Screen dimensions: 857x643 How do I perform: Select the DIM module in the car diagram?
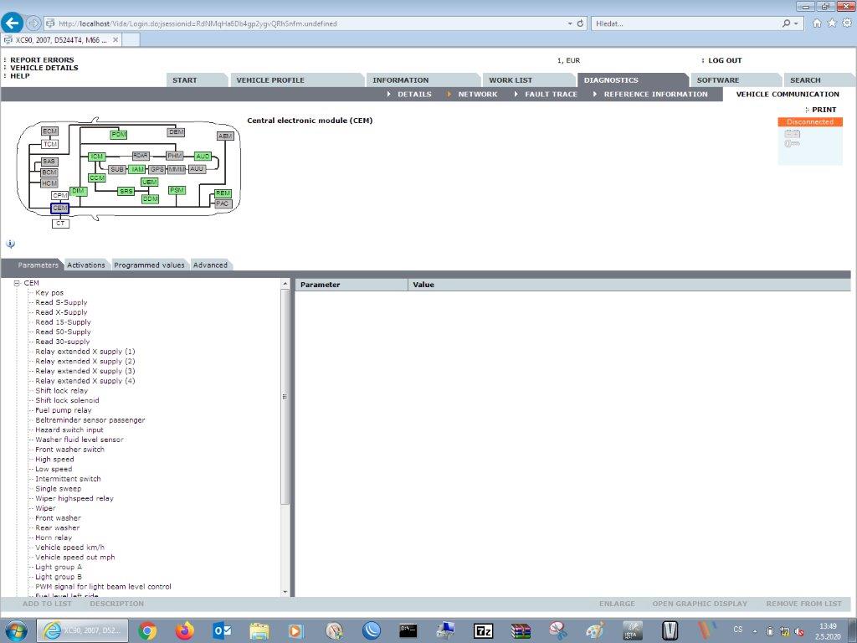pyautogui.click(x=78, y=192)
